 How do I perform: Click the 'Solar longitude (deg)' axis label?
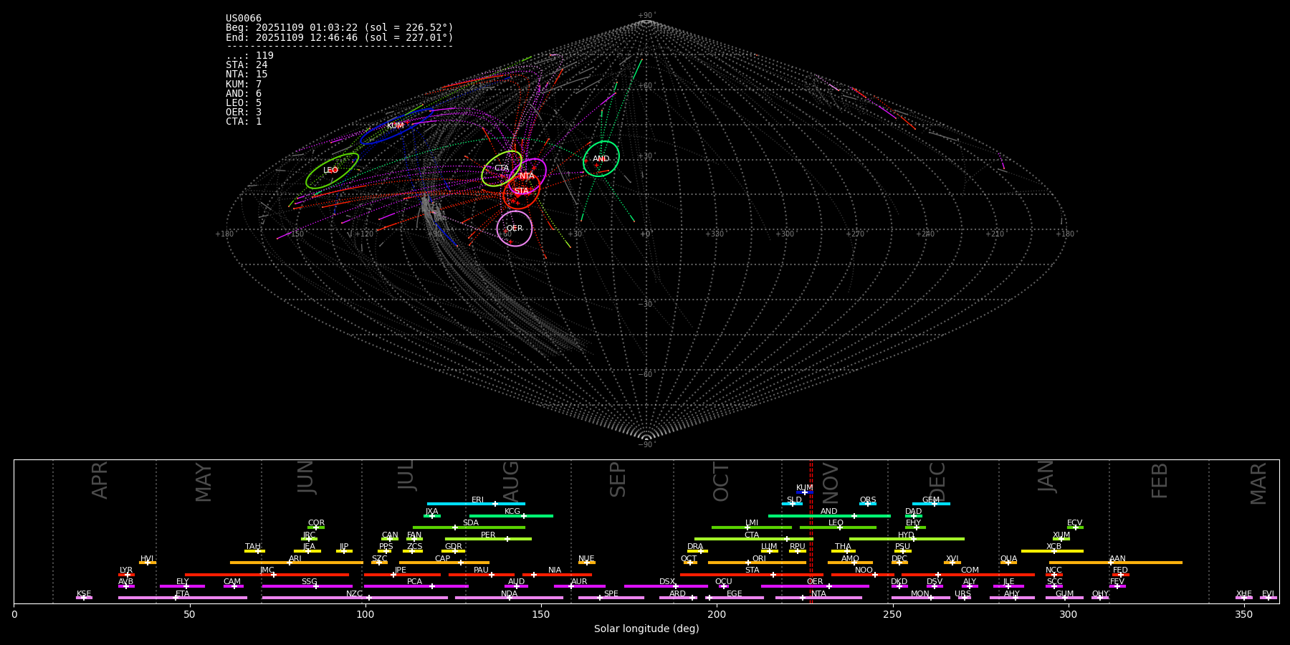point(646,629)
